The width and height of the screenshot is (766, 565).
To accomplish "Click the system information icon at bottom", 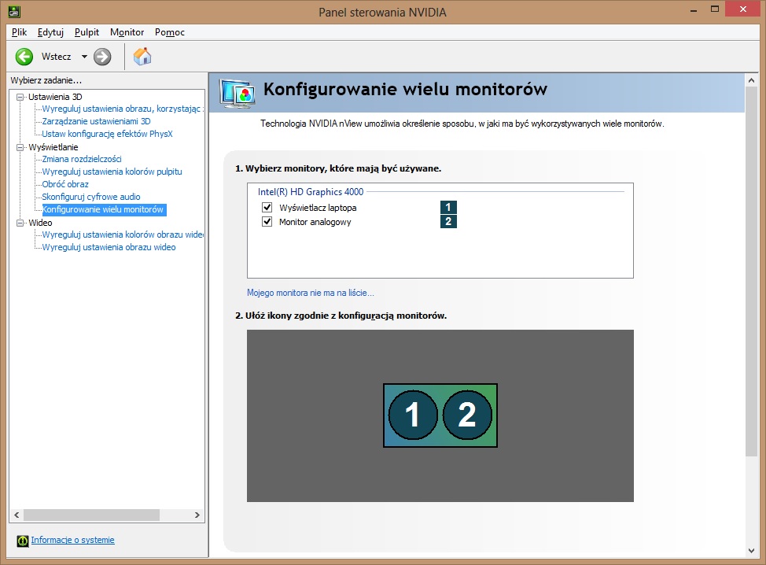I will (23, 541).
